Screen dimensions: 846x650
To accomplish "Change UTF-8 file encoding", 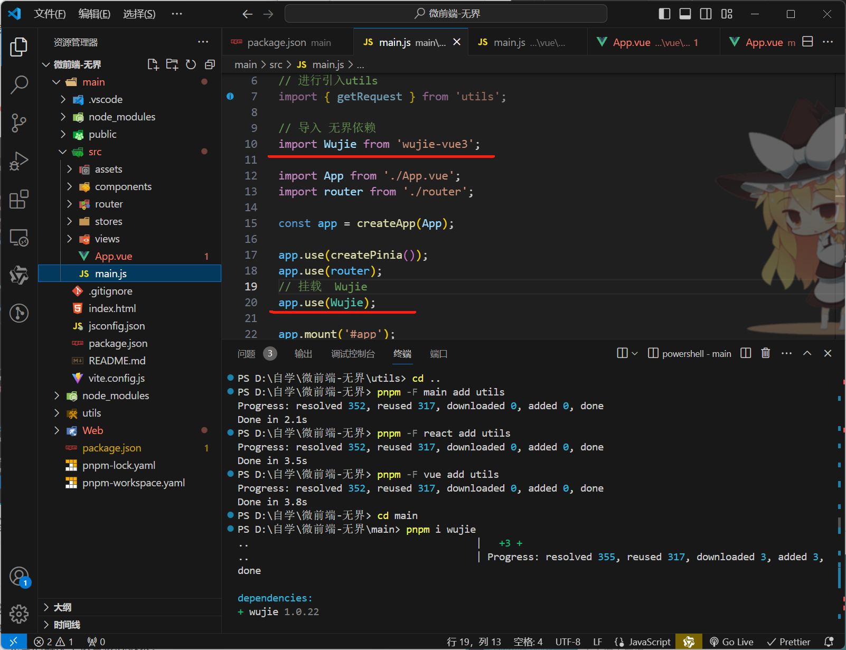I will (568, 642).
